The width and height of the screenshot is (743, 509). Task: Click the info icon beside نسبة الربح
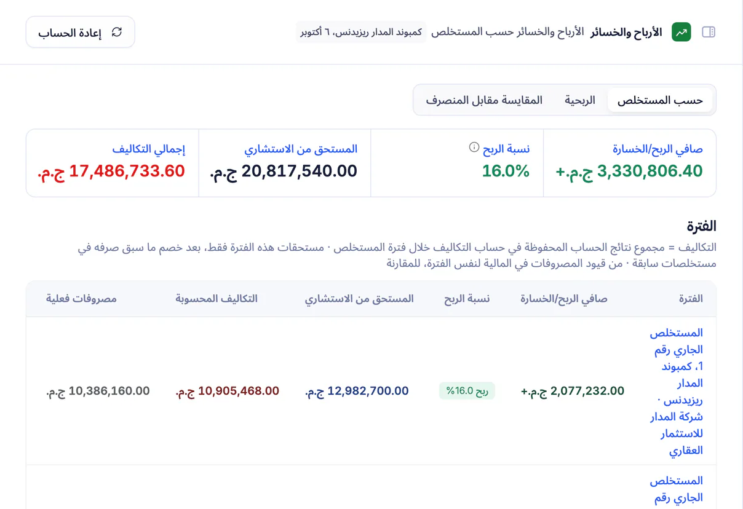[x=474, y=147]
